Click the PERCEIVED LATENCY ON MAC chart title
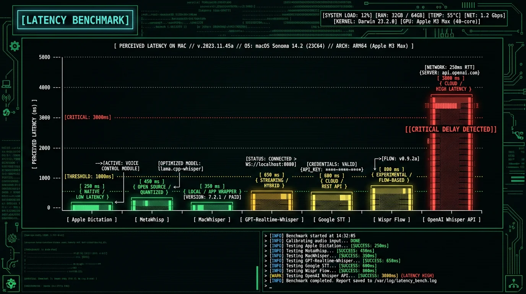 click(264, 46)
